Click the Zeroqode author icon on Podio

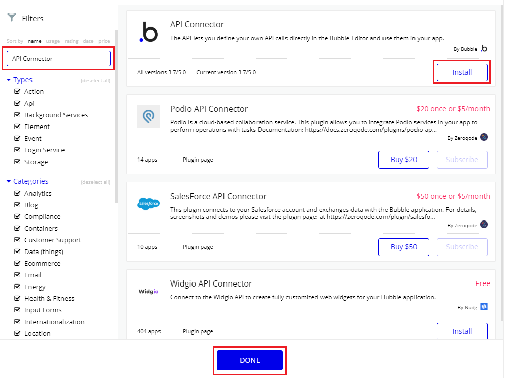pos(484,137)
